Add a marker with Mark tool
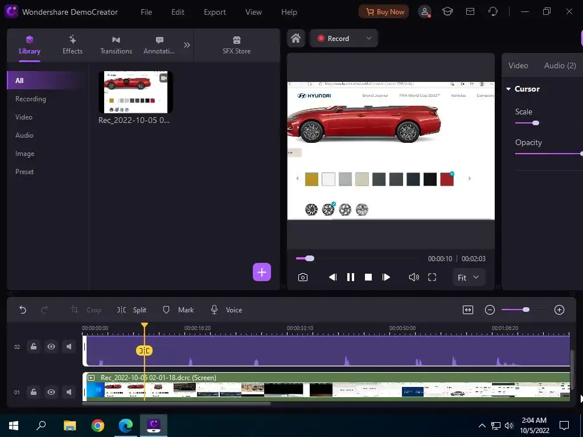The height and width of the screenshot is (437, 583). (x=178, y=310)
